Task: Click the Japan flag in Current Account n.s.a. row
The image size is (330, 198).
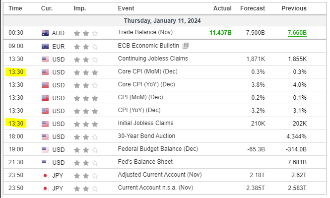Action: pyautogui.click(x=45, y=188)
